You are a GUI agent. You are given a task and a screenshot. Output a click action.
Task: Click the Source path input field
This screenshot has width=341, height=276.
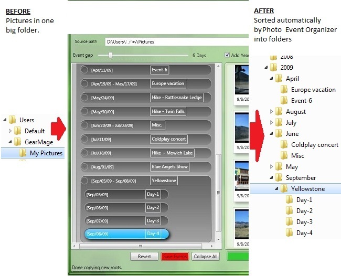(177, 42)
